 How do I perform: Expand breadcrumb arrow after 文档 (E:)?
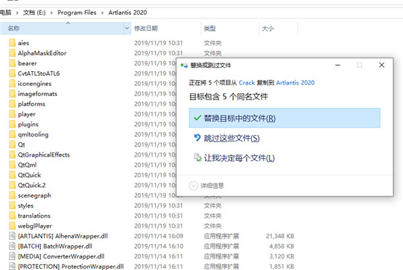(x=52, y=13)
